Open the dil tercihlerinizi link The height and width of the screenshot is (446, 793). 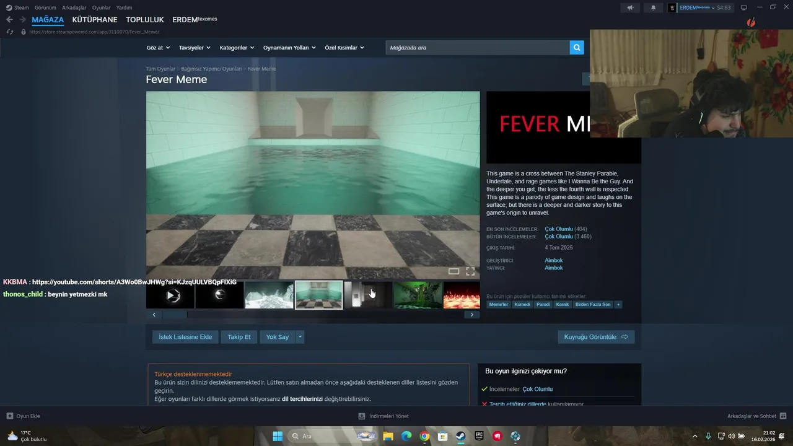[x=302, y=399]
